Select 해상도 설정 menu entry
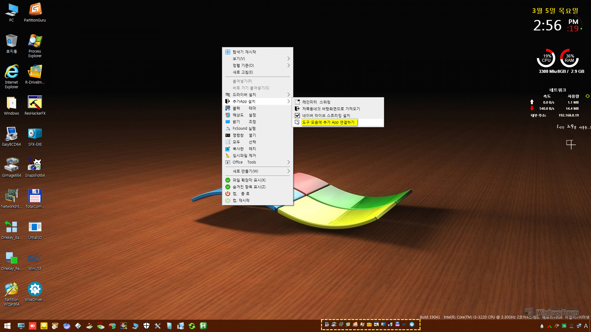Viewport: 591px width, 332px height. 257,115
